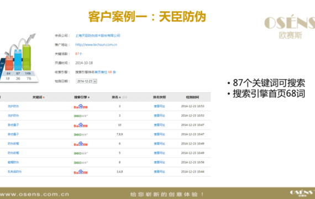The image size is (315, 199).
Task: Click the 2014-10-18 activation date value
Action: click(84, 63)
